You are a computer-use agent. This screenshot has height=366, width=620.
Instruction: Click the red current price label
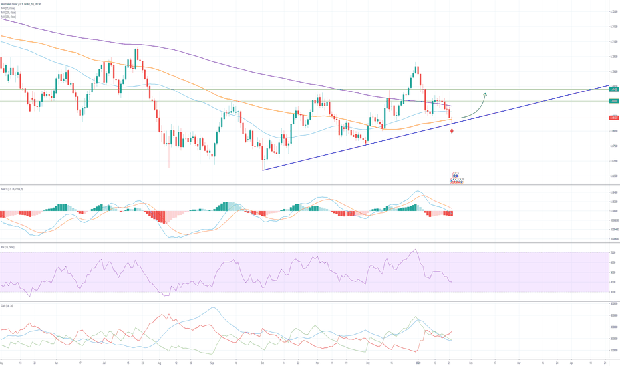[x=613, y=118]
